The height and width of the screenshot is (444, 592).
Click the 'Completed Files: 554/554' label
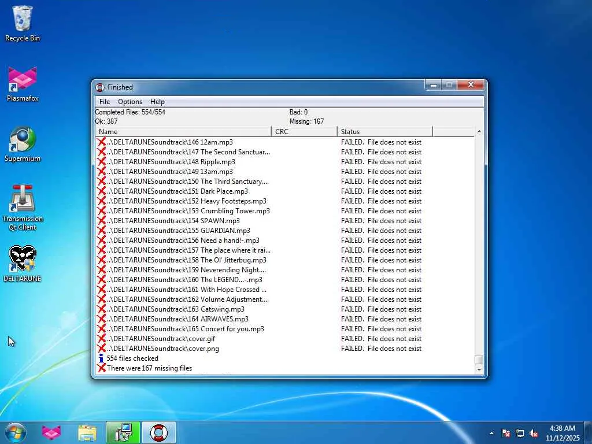click(x=130, y=112)
